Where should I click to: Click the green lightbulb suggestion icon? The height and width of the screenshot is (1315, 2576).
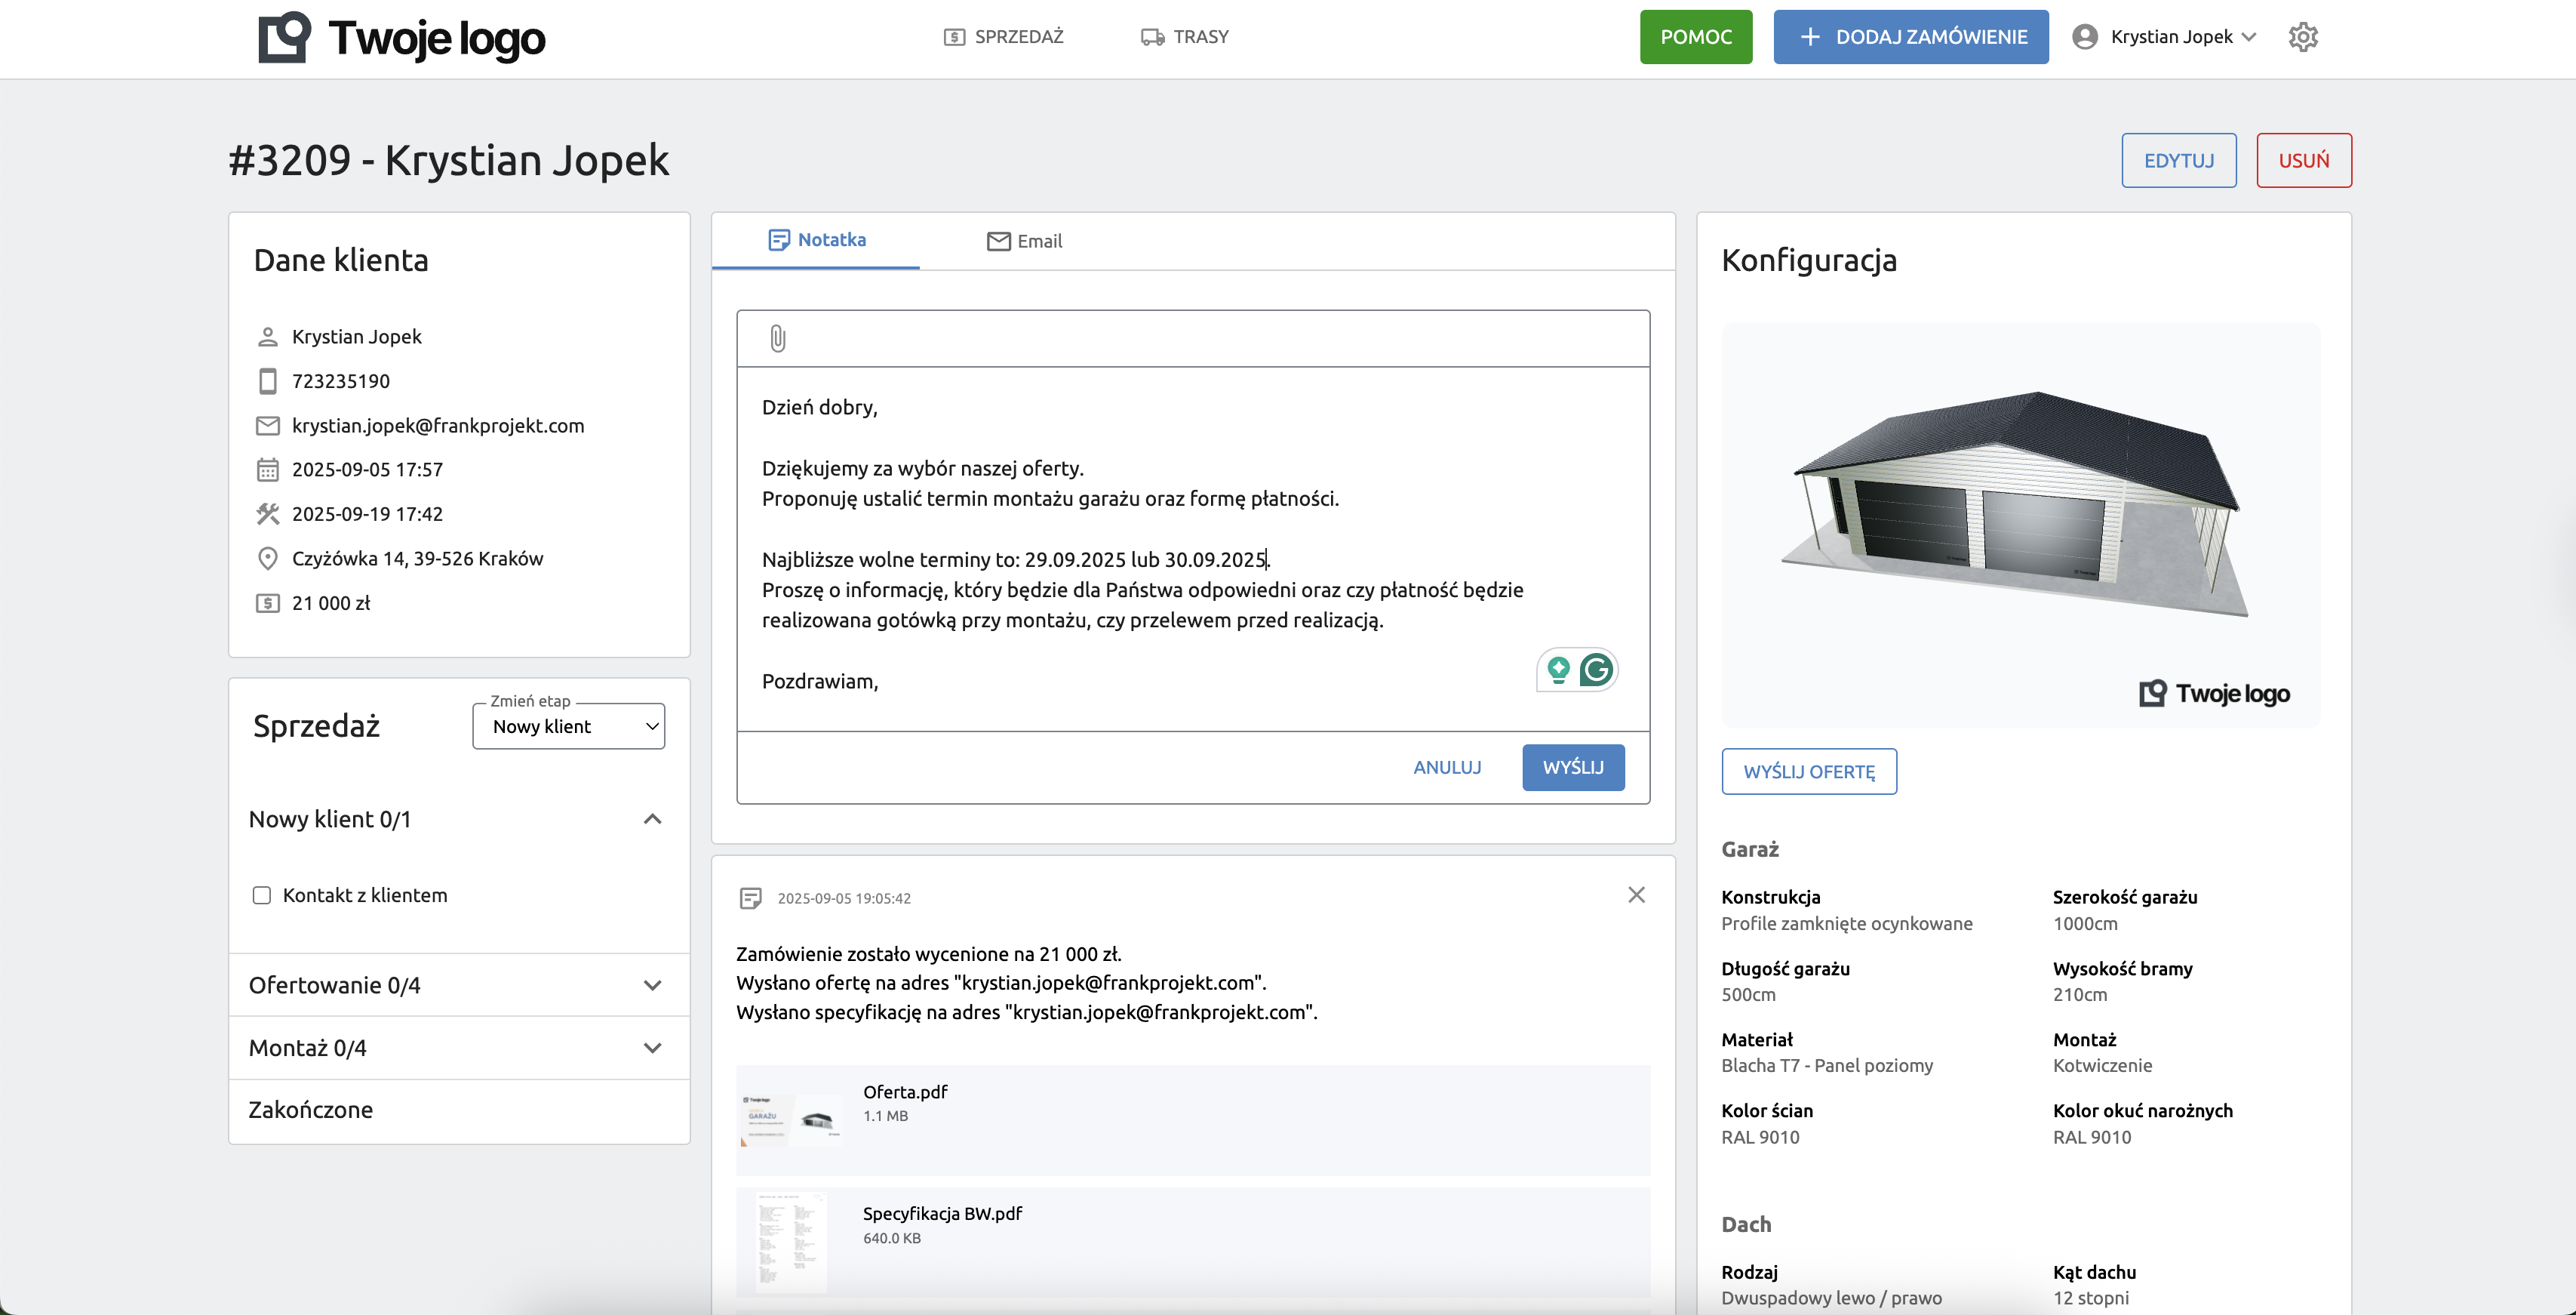[x=1558, y=670]
